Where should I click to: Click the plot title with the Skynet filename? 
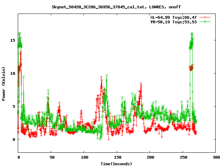tap(116, 7)
